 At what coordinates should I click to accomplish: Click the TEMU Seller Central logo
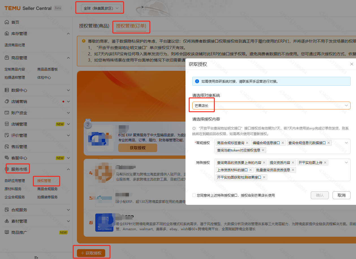coord(28,8)
